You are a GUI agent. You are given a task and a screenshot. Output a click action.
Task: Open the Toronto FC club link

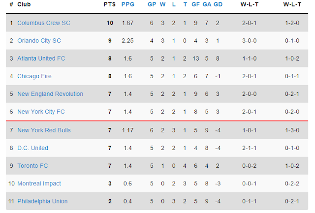[x=32, y=166]
